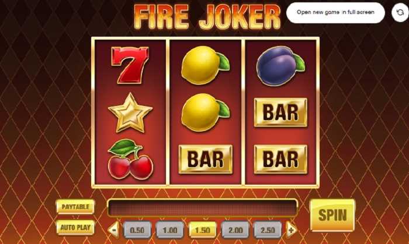Click the cherries symbol on reel one

tap(130, 160)
